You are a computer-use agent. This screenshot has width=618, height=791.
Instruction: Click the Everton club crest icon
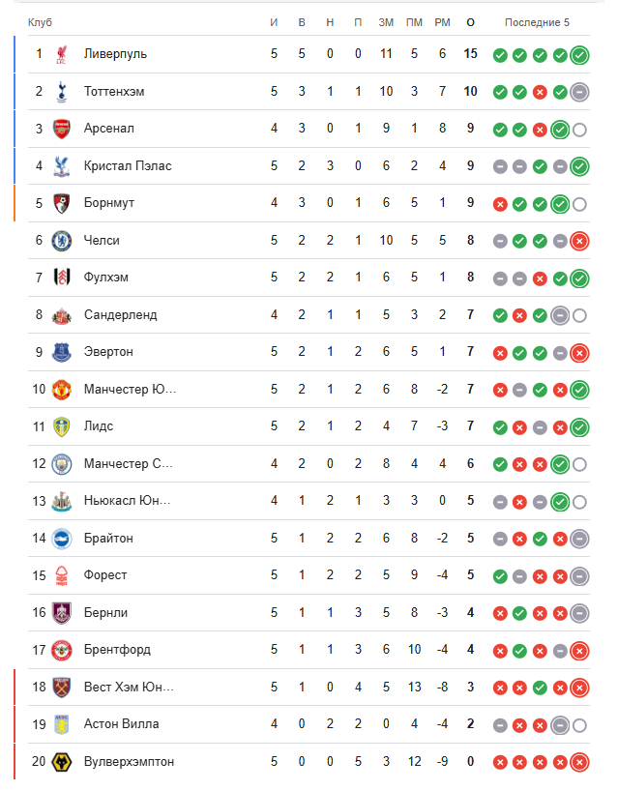click(x=62, y=352)
